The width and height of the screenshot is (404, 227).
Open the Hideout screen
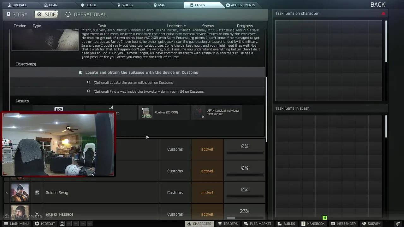[45, 224]
